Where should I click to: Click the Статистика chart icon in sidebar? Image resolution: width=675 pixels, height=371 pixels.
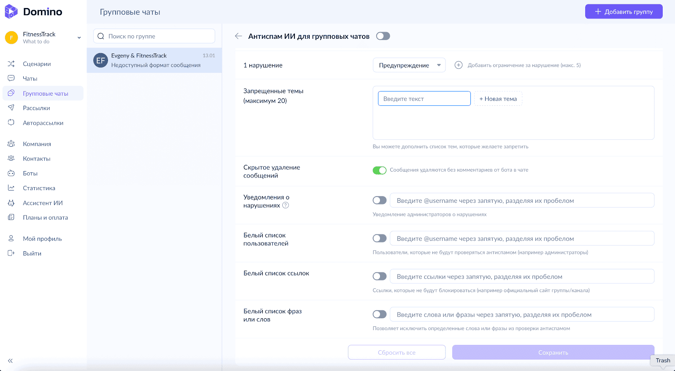click(x=11, y=188)
